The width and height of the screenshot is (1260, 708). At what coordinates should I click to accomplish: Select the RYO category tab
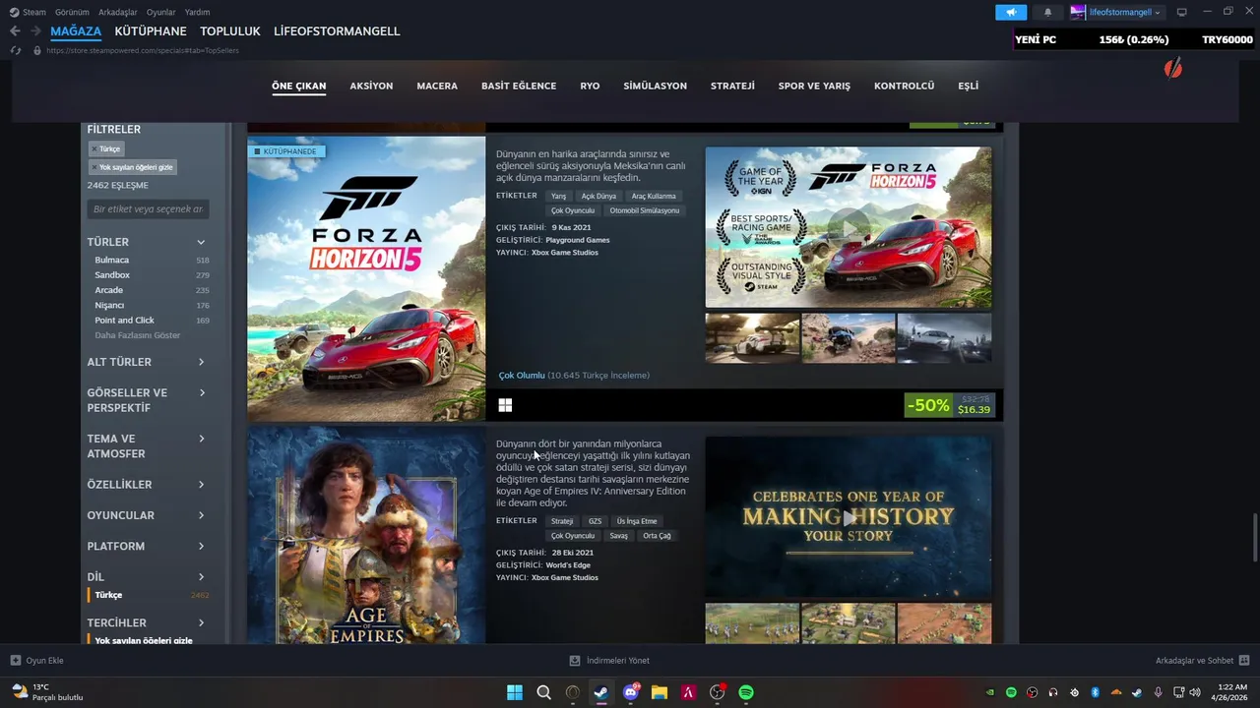click(590, 86)
